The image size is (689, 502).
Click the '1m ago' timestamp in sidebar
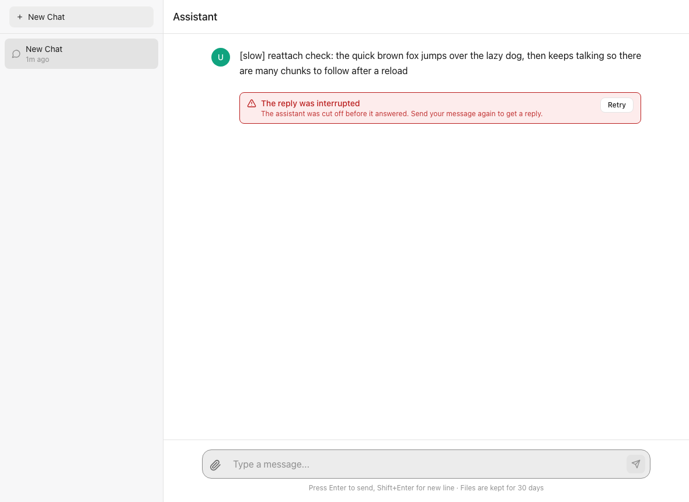[37, 60]
